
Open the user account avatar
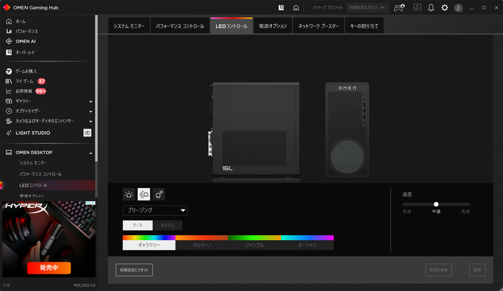(458, 8)
